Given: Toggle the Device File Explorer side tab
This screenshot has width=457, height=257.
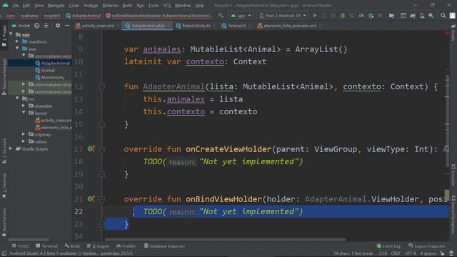Looking at the screenshot, I should tap(453, 214).
